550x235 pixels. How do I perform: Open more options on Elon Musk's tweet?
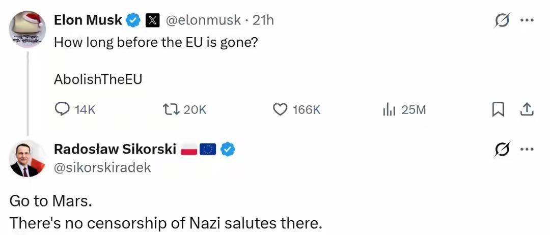click(x=526, y=20)
